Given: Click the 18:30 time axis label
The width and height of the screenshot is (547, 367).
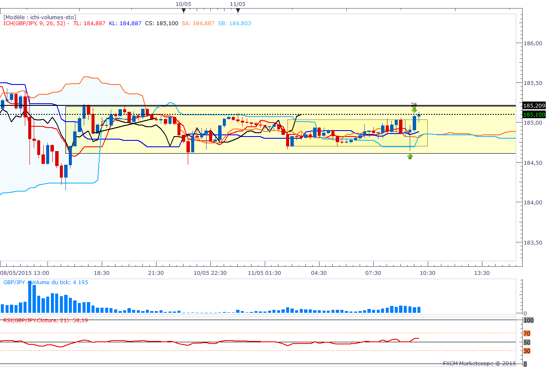Looking at the screenshot, I should pyautogui.click(x=102, y=273).
